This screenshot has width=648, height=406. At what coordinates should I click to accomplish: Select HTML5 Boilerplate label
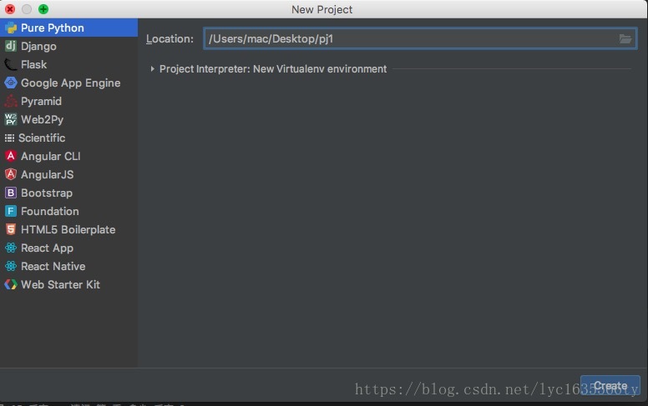click(x=68, y=229)
